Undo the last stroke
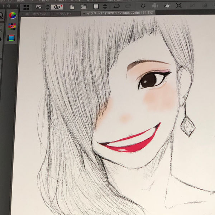This screenshot has width=215, height=215. coord(116,6)
